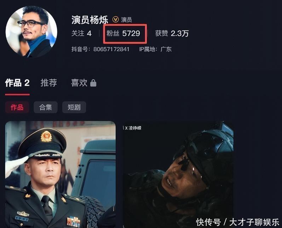Image resolution: width=282 pixels, height=228 pixels.
Task: Open the helmeted soldier video thumbnail
Action: pyautogui.click(x=178, y=175)
